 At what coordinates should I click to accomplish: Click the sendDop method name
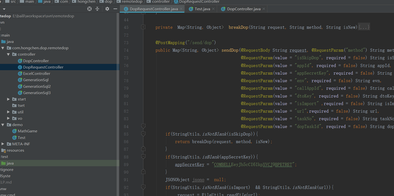pos(230,50)
